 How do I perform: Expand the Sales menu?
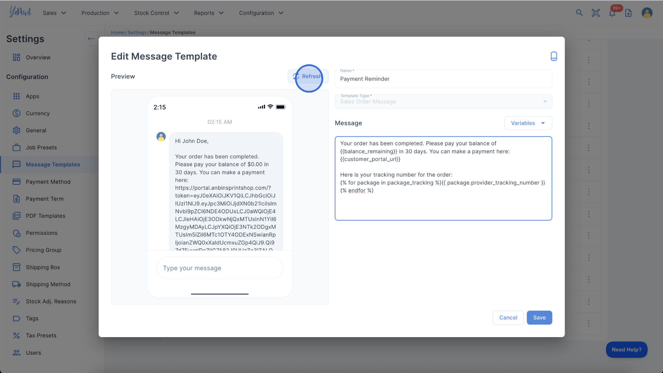54,13
